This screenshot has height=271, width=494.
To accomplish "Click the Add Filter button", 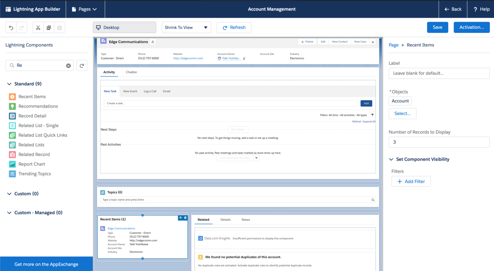I will tap(411, 181).
